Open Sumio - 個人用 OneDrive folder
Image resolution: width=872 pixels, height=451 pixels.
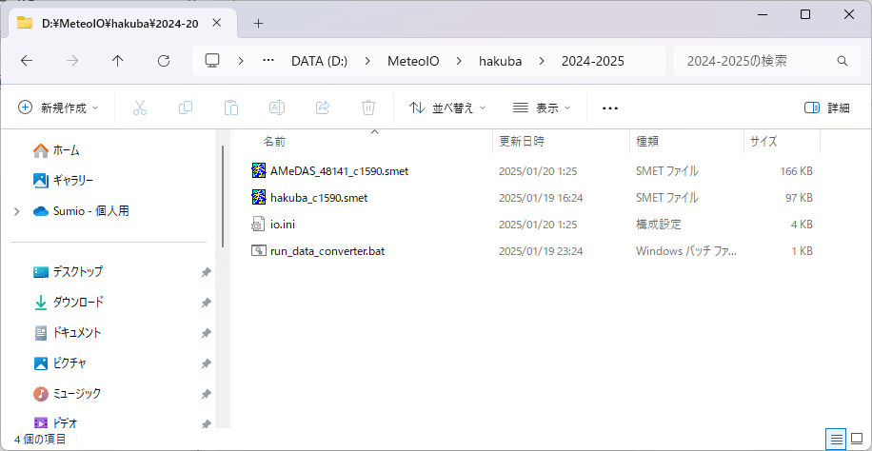click(81, 211)
